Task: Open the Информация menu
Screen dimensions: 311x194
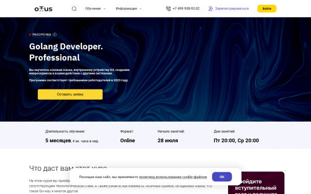Action: point(126,8)
